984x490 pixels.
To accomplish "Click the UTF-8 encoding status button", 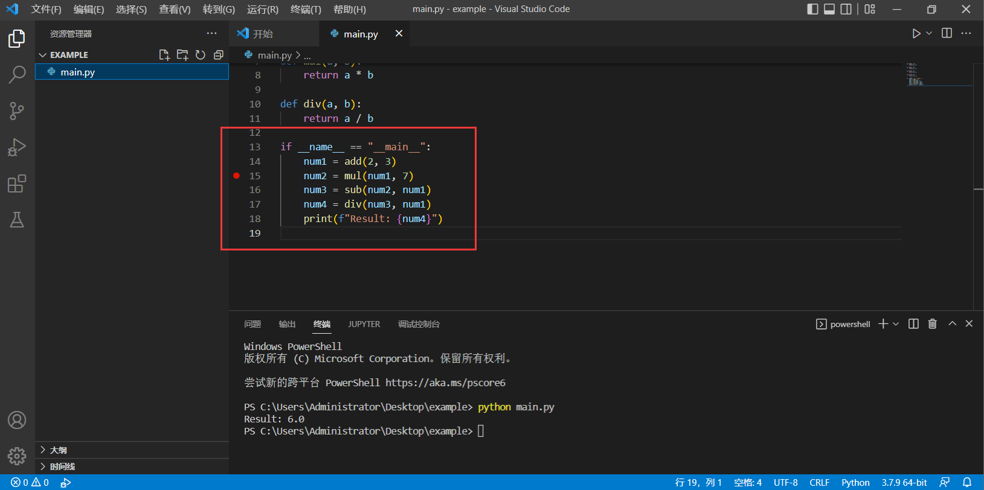I will [785, 482].
